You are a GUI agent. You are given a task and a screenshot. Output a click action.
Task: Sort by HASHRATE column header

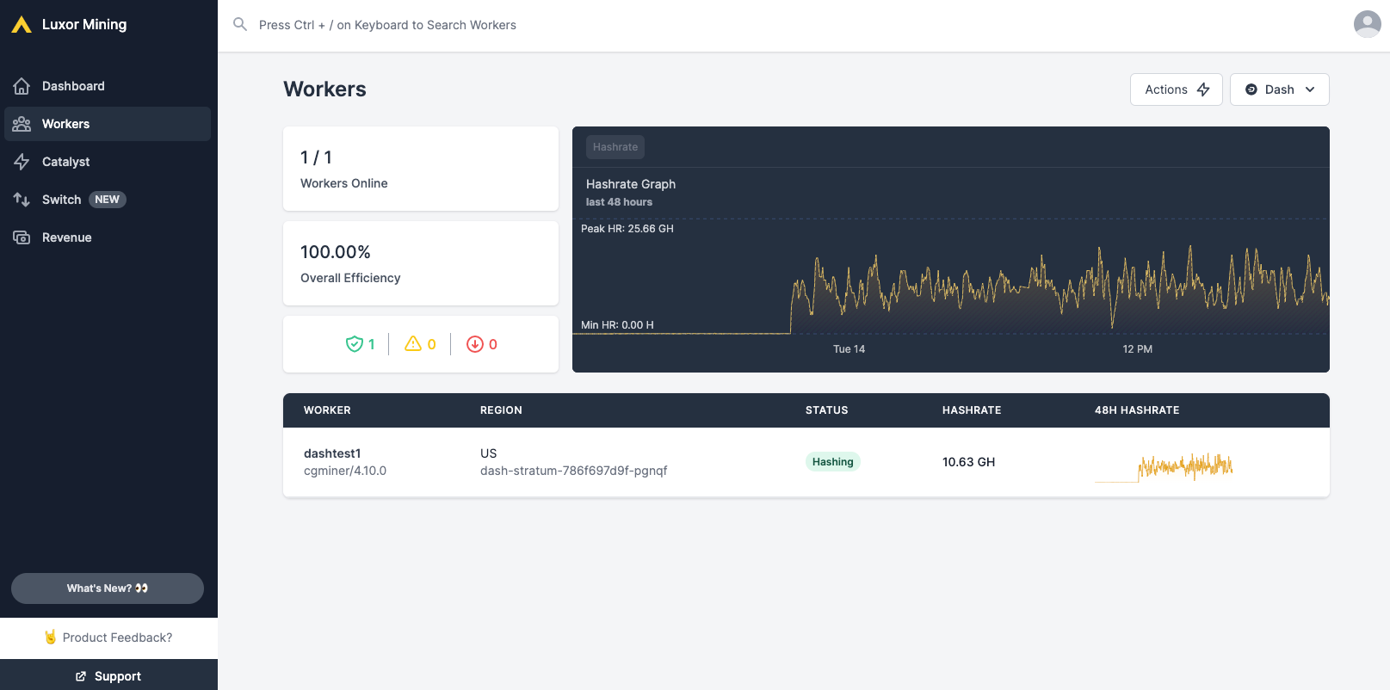click(x=972, y=410)
